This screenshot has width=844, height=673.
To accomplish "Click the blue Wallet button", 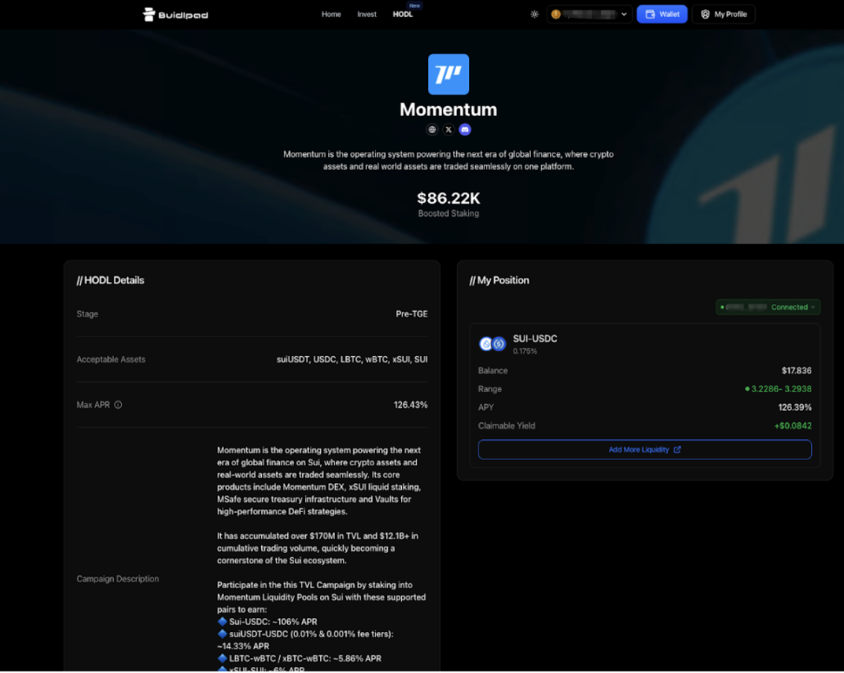I will pyautogui.click(x=662, y=14).
